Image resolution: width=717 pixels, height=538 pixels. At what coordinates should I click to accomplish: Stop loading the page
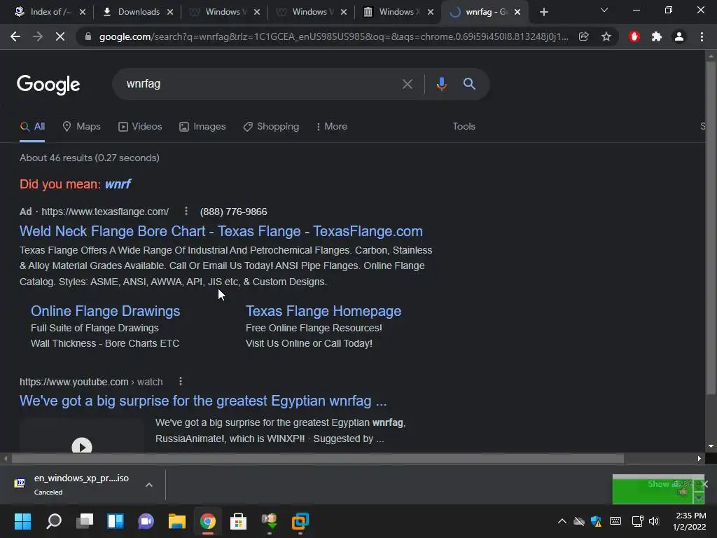(x=60, y=36)
